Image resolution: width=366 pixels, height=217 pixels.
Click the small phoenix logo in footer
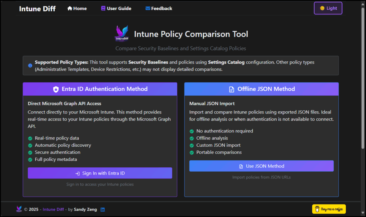click(x=19, y=209)
